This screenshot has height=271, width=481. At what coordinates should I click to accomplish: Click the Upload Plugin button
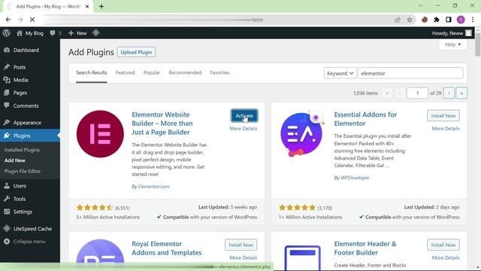click(136, 52)
